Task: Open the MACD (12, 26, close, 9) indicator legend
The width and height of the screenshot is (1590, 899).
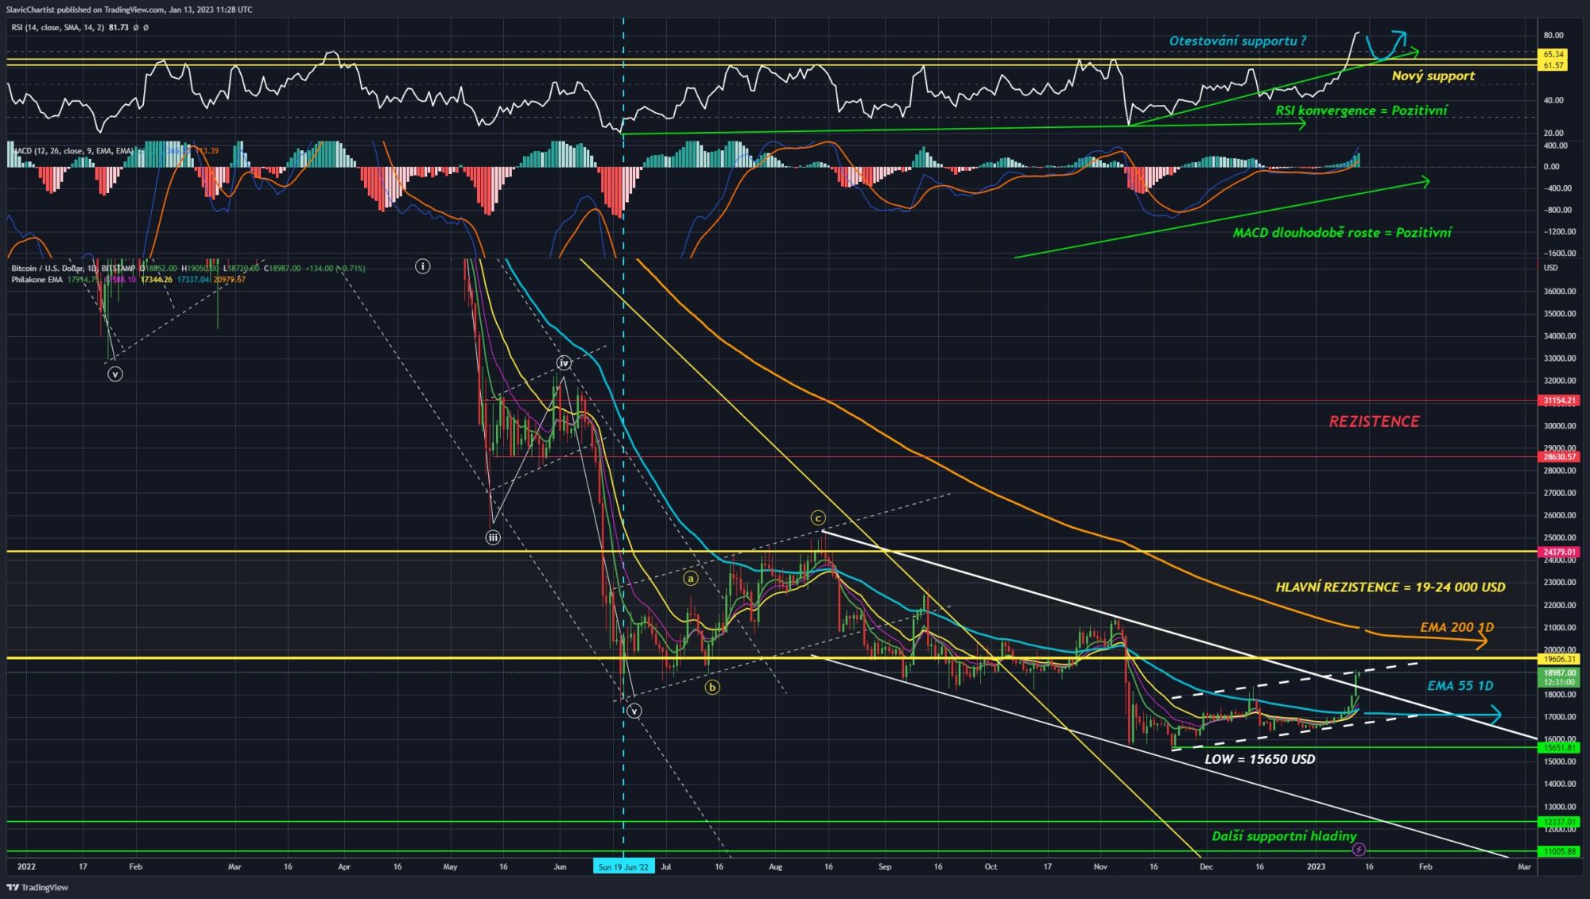Action: point(72,150)
